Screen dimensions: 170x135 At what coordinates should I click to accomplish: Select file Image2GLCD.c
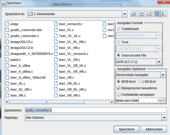click(x=20, y=42)
